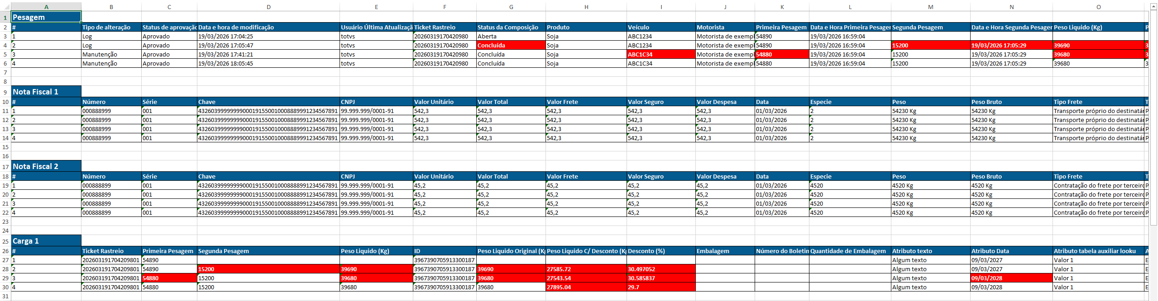Screen dimensions: 1158x301
Task: Click the "Motorista" header cell
Action: pos(725,27)
